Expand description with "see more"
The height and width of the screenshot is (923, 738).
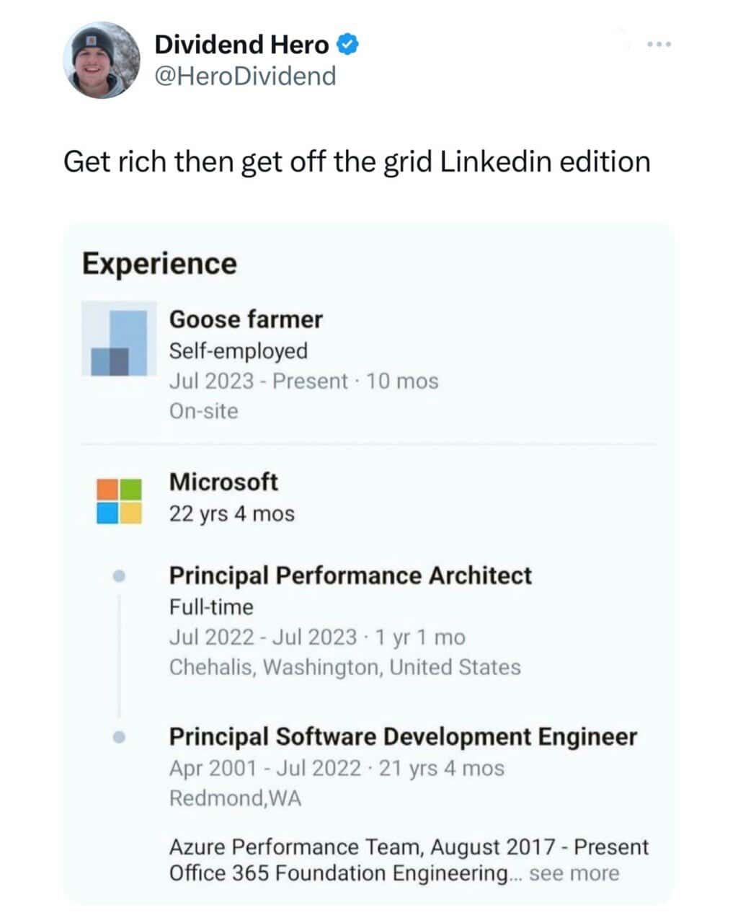pos(574,874)
